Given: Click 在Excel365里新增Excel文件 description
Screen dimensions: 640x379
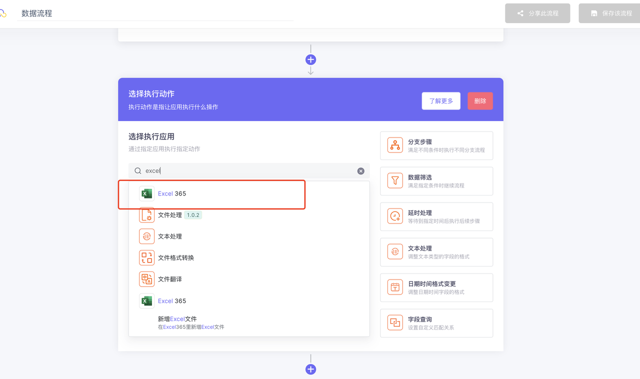Looking at the screenshot, I should [191, 327].
